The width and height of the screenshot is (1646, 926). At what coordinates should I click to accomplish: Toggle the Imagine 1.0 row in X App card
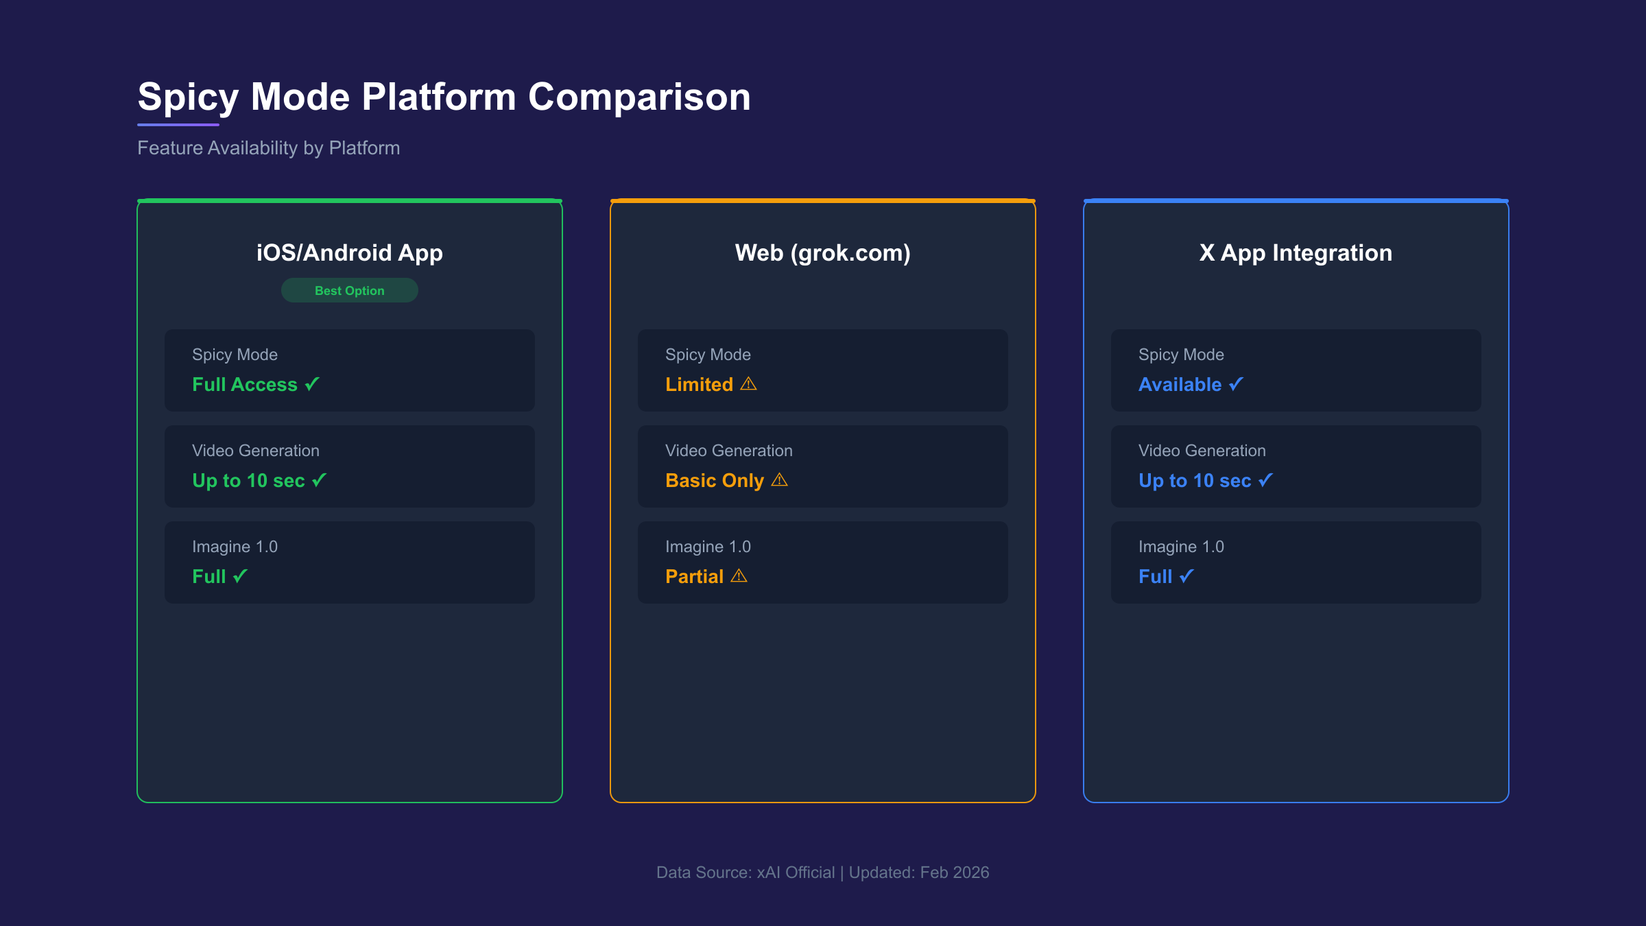tap(1296, 562)
